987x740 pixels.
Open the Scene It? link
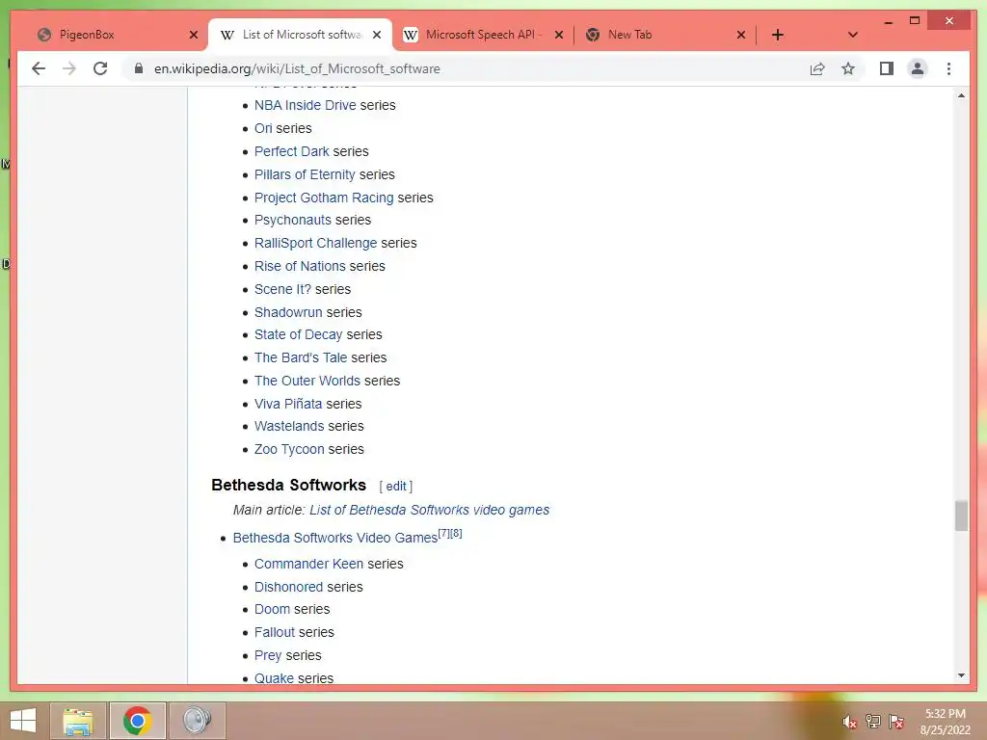pyautogui.click(x=282, y=289)
